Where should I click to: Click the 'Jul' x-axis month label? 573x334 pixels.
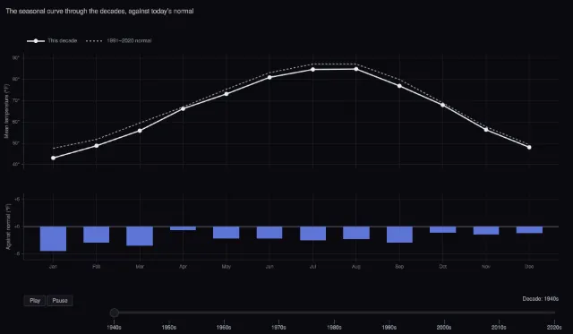[x=312, y=267]
